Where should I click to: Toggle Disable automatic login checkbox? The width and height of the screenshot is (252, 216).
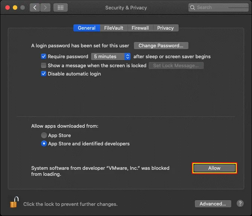(44, 74)
